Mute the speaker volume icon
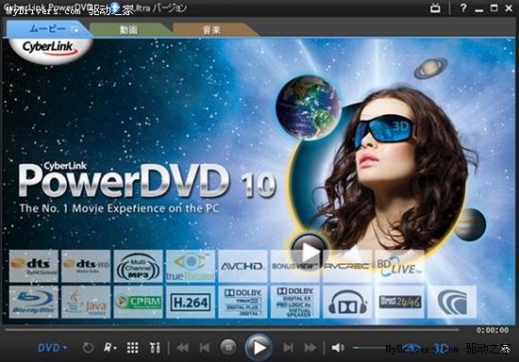Viewport: 519px width, 362px height. [x=338, y=348]
